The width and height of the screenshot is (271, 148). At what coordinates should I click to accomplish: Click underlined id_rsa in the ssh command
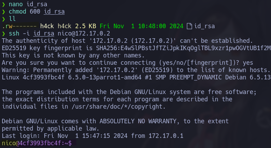pyautogui.click(x=44, y=33)
